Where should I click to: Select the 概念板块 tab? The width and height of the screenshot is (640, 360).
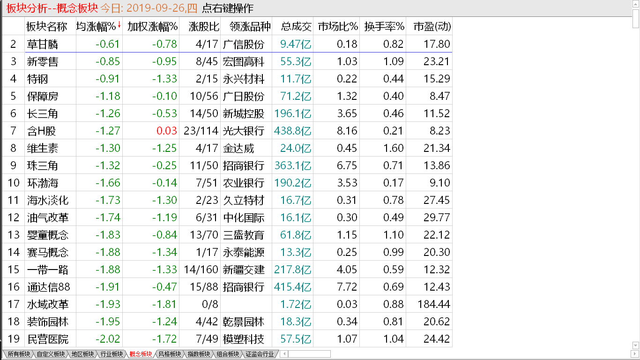(x=141, y=354)
